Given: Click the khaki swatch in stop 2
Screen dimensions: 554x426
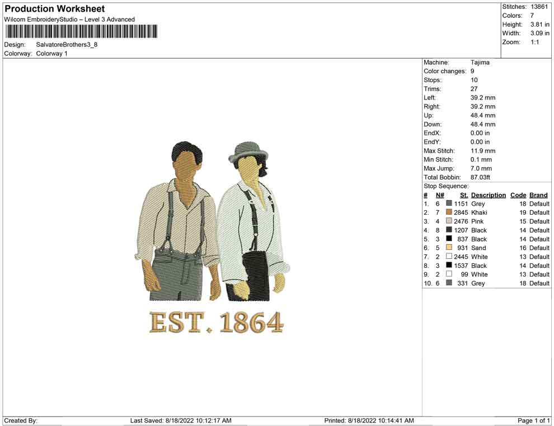Looking at the screenshot, I should coord(449,212).
